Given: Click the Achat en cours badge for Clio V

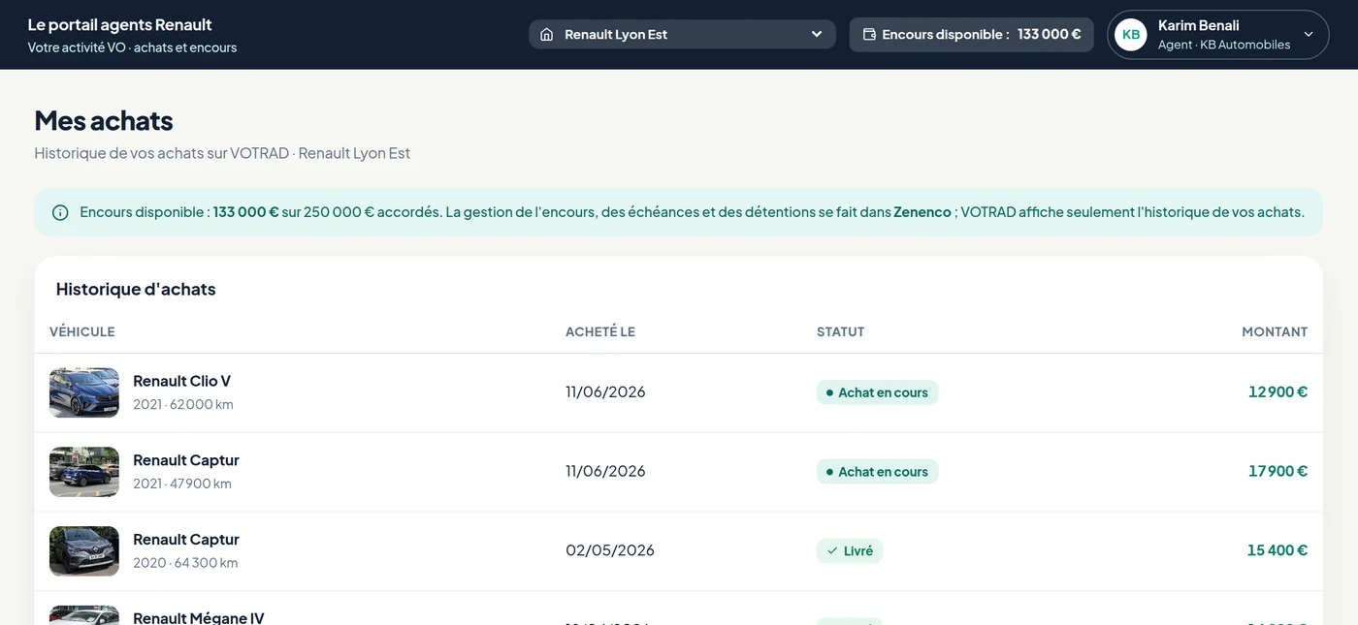Looking at the screenshot, I should [x=877, y=392].
